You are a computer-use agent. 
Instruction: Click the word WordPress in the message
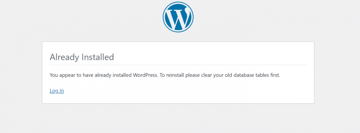[146, 75]
